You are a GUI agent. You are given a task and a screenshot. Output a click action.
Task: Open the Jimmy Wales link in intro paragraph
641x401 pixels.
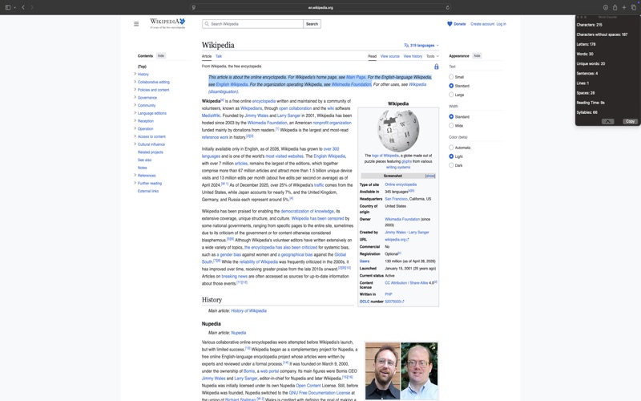coord(256,115)
